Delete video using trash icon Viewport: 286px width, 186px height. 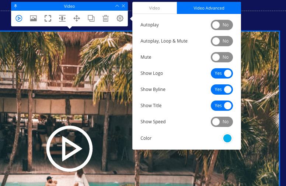point(105,18)
